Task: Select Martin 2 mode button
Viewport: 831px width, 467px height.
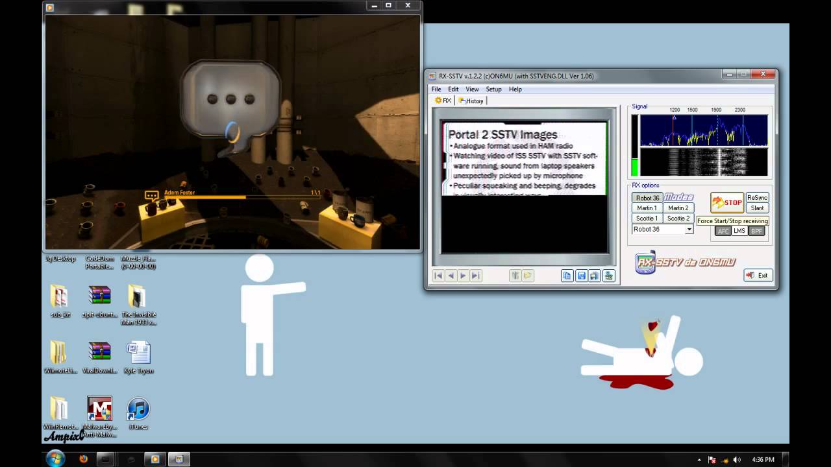Action: 678,208
